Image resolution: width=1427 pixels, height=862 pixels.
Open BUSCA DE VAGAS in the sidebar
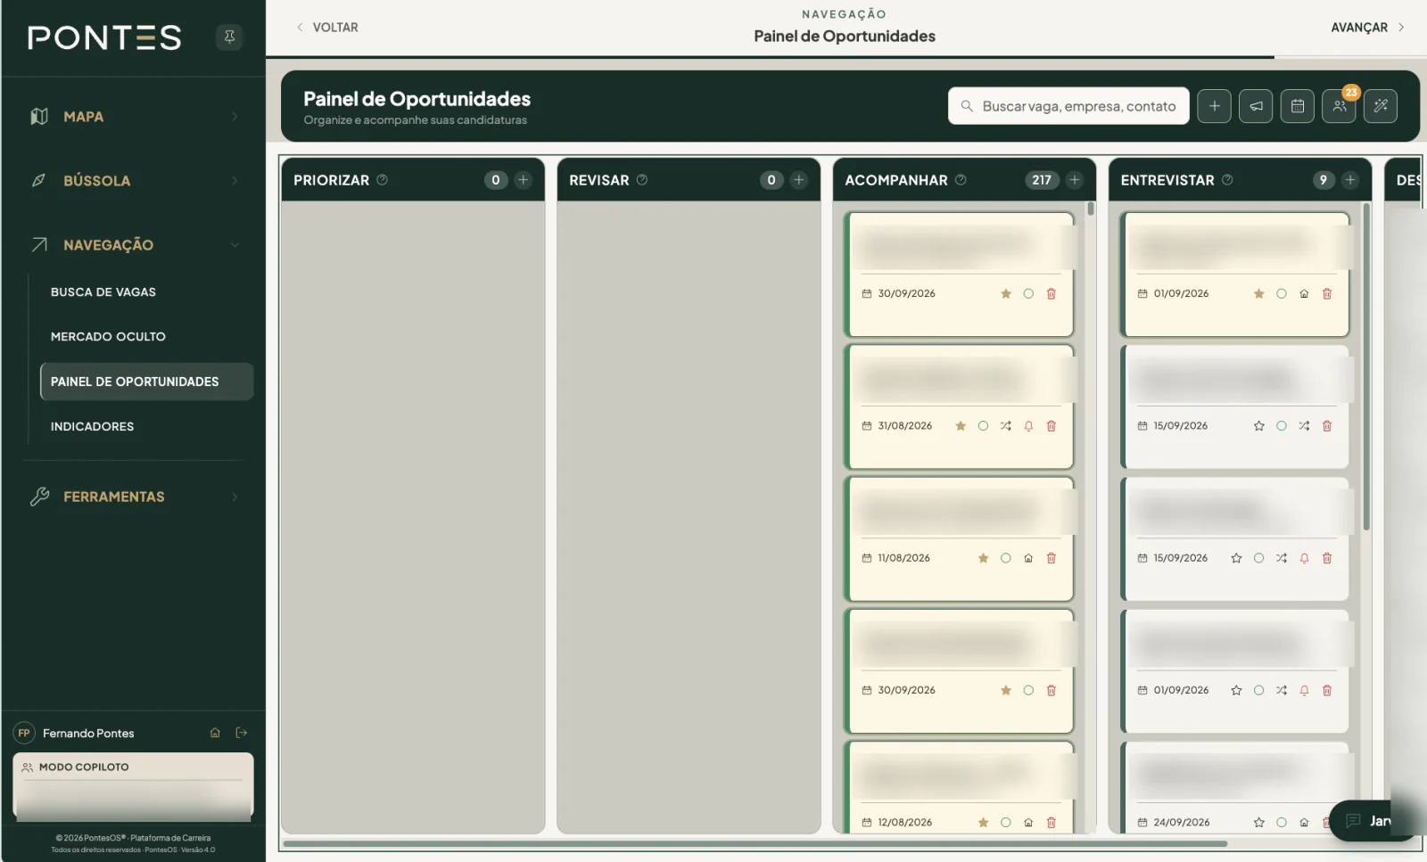pyautogui.click(x=103, y=292)
